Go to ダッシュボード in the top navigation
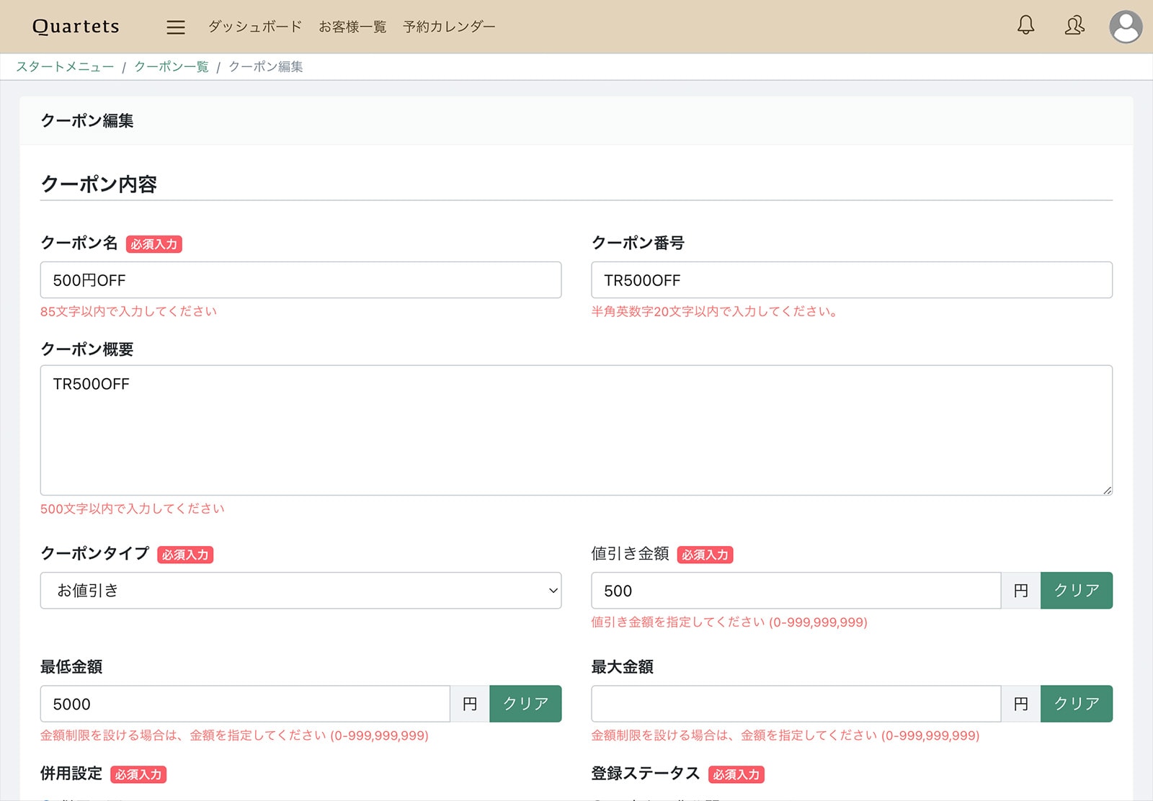This screenshot has width=1153, height=801. point(255,27)
